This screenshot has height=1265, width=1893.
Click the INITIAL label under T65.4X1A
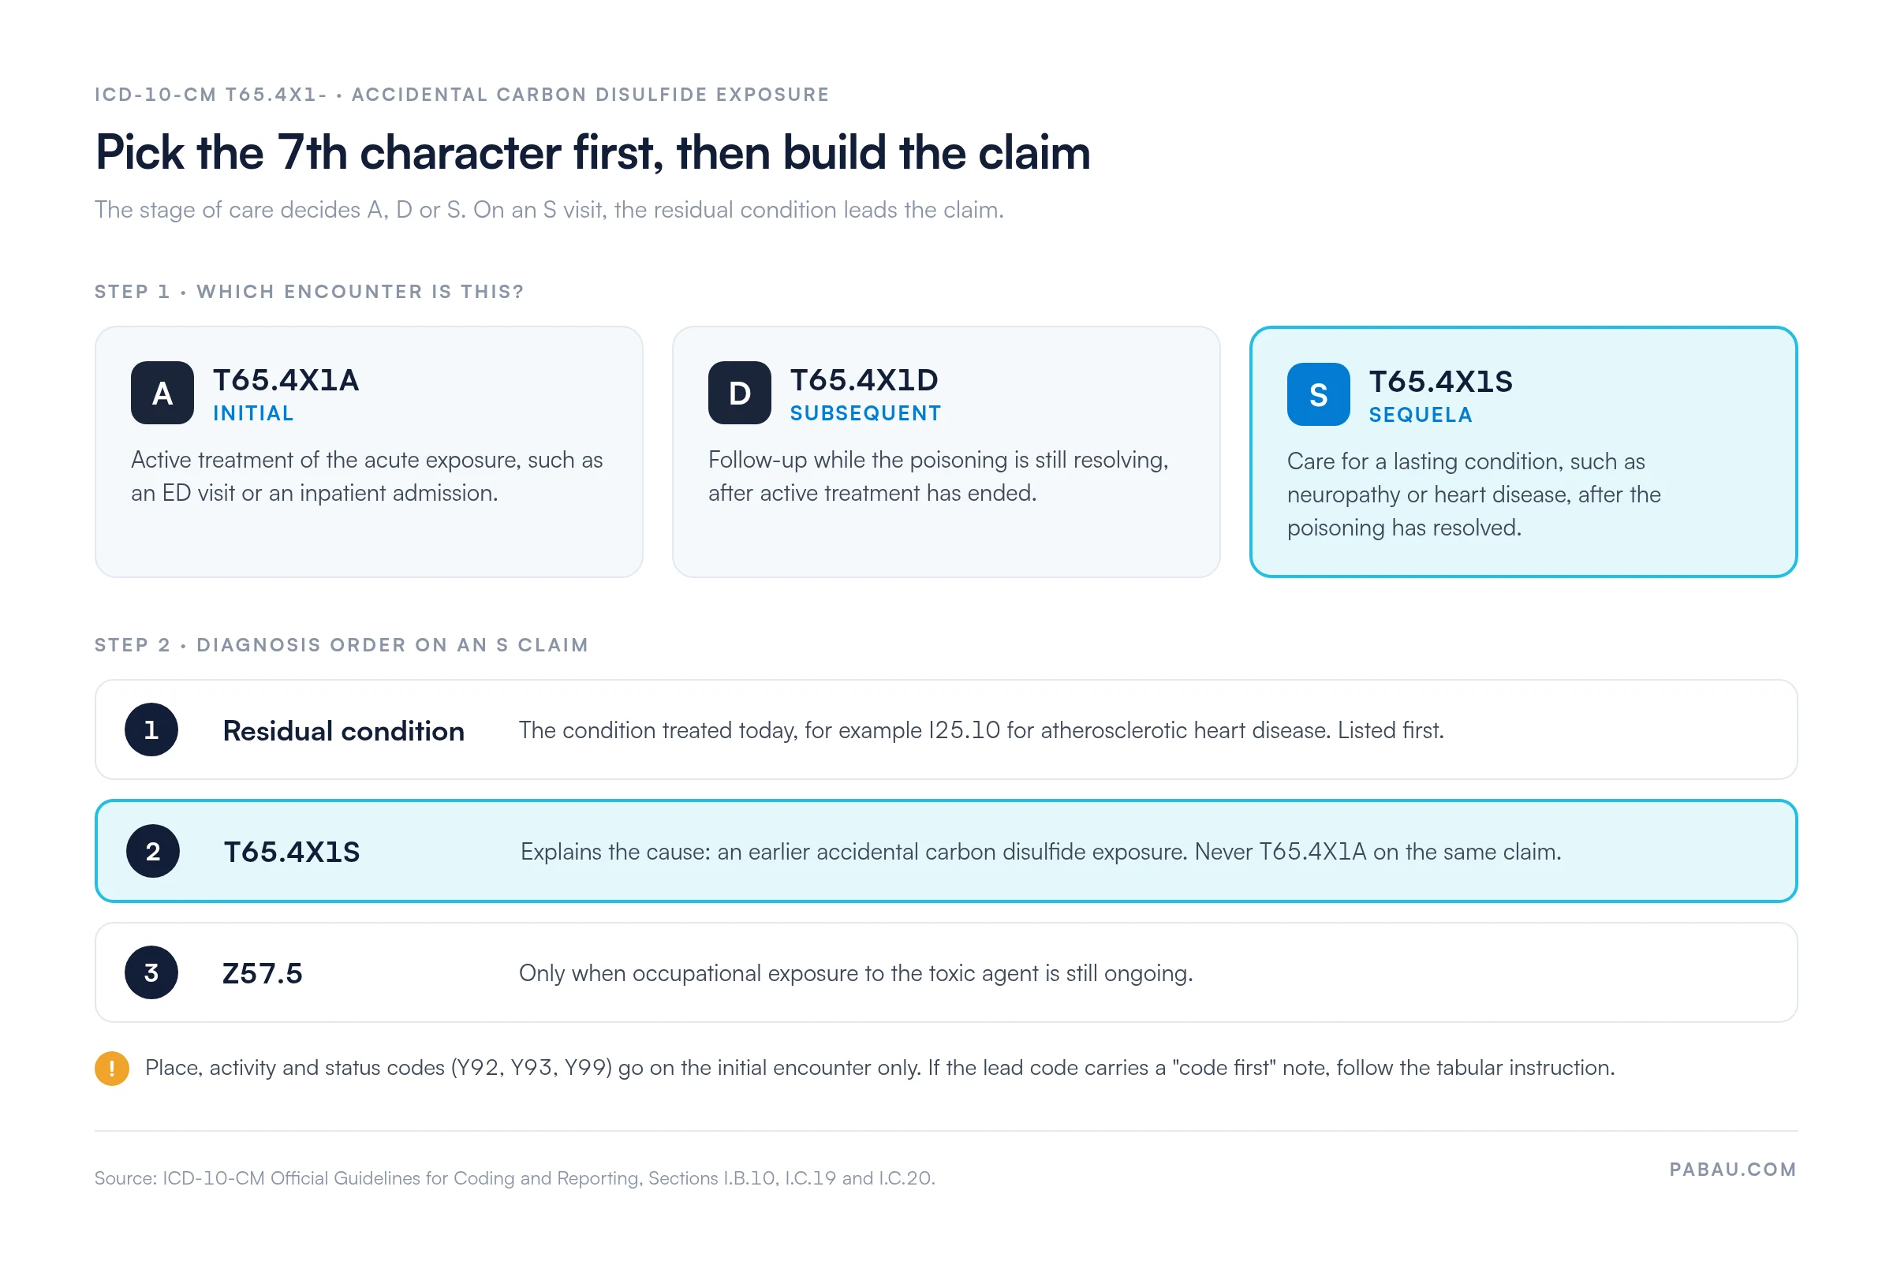(253, 414)
